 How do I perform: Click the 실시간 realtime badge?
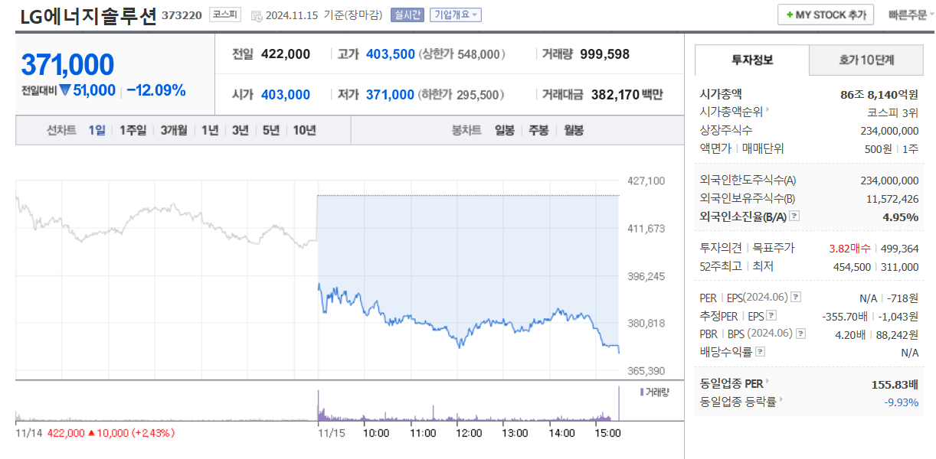[407, 15]
